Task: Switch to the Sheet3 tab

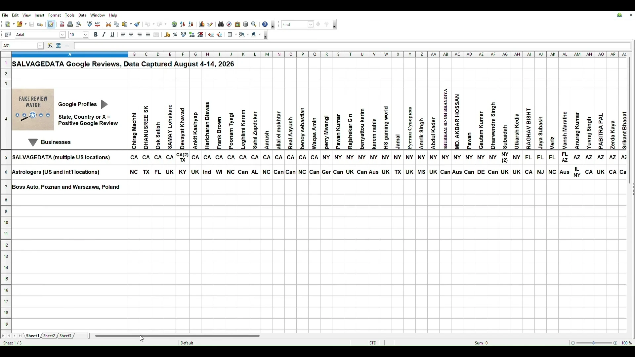Action: (65, 336)
